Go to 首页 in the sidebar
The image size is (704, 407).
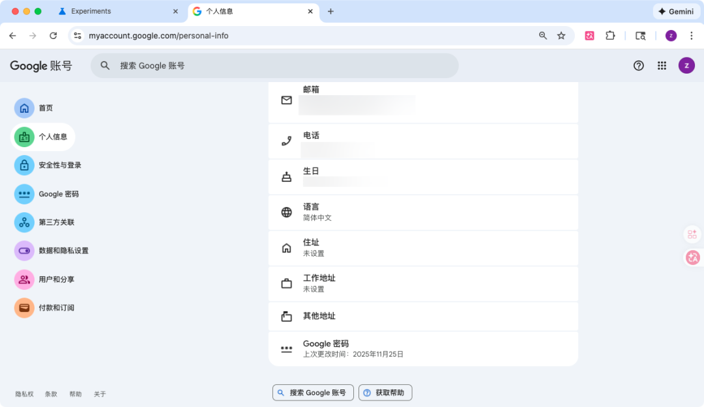point(34,107)
